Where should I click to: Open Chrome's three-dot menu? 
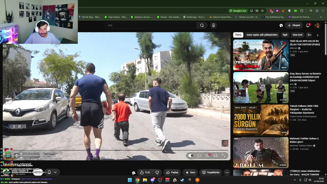[323, 11]
